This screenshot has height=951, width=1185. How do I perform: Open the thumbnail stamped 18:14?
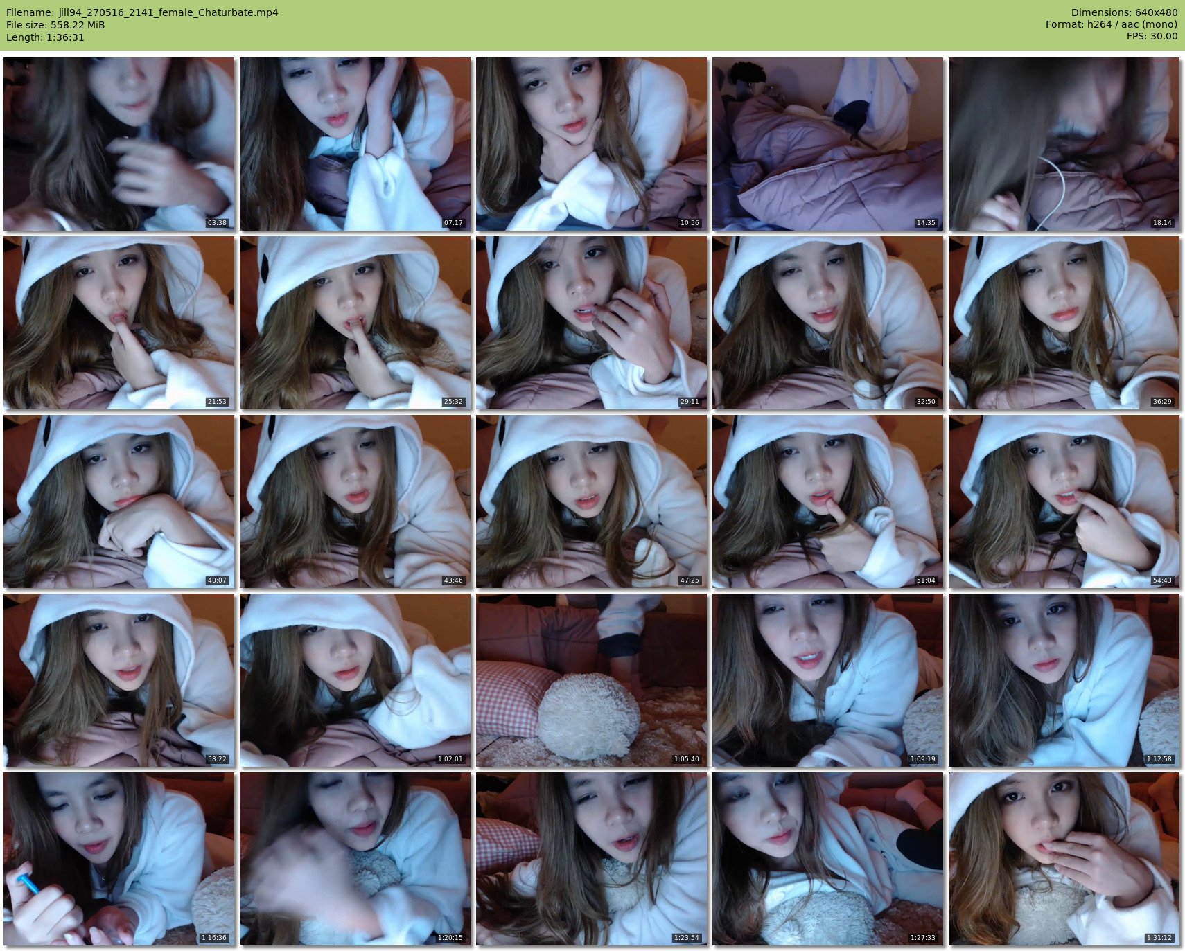click(1064, 144)
